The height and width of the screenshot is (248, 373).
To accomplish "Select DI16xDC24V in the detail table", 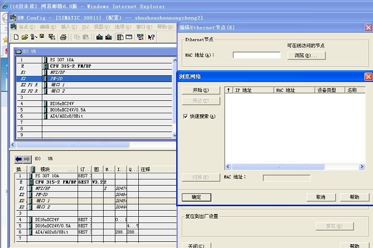I will pos(96,220).
